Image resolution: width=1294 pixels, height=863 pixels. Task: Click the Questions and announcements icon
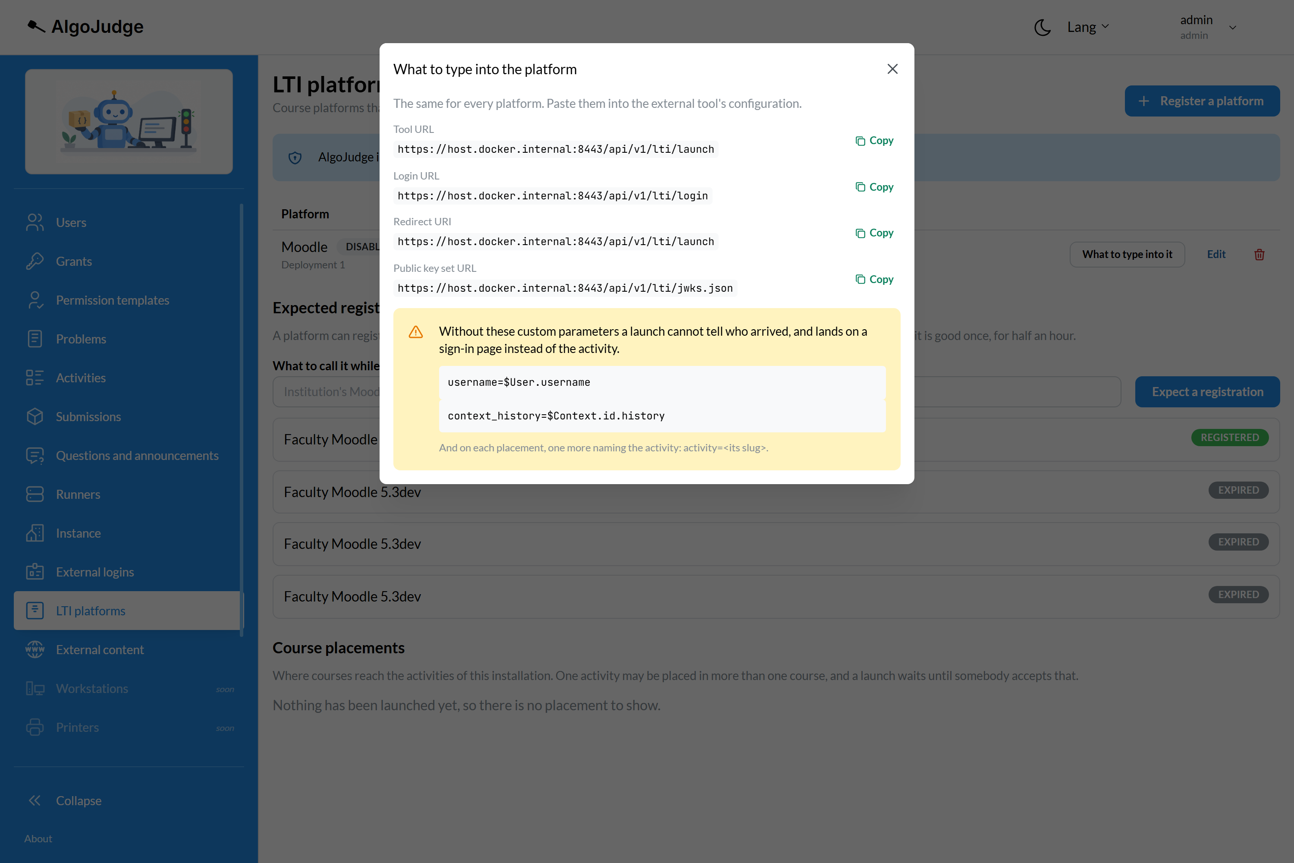(x=35, y=456)
